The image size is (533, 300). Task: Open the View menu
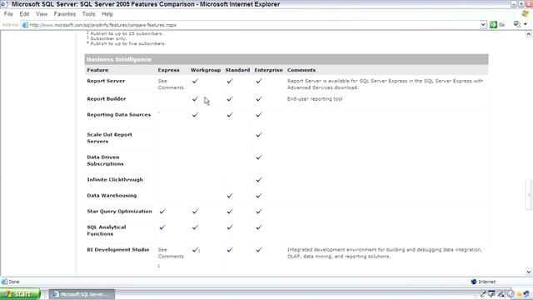pos(42,14)
